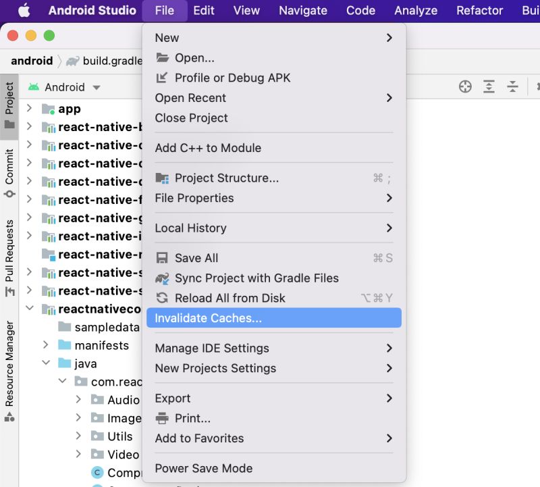Open the New submenu
Viewport: 540px width, 487px height.
(167, 38)
